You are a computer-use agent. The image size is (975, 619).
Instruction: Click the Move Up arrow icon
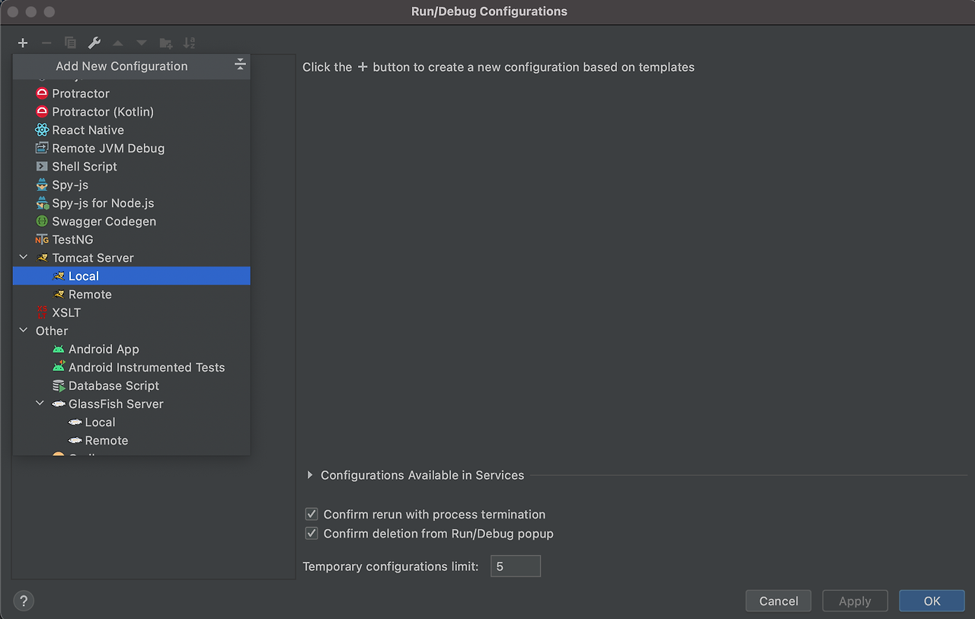(117, 43)
